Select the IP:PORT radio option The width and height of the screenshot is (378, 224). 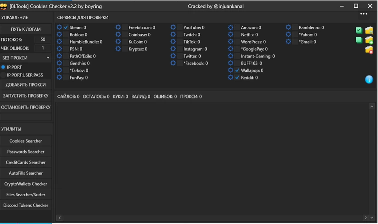tap(3, 67)
